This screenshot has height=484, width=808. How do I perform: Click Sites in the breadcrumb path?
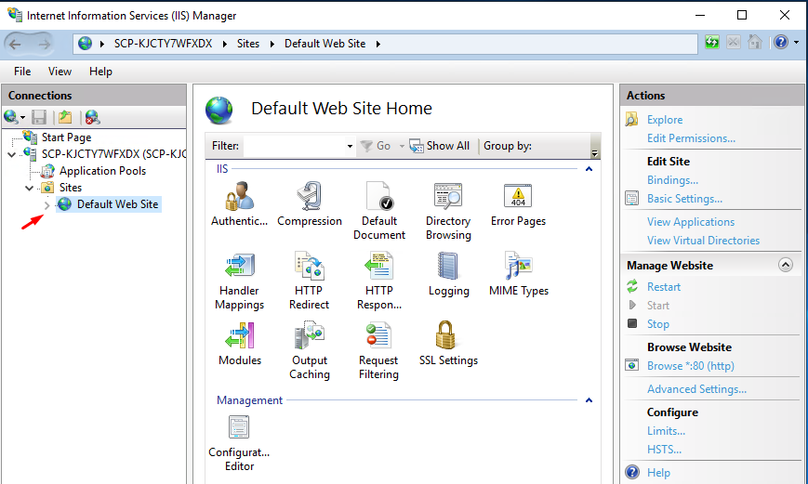tap(248, 44)
